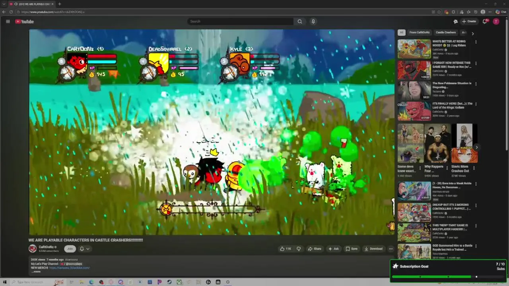Open options for Ready or Not video
The image size is (509, 286).
coord(476,63)
